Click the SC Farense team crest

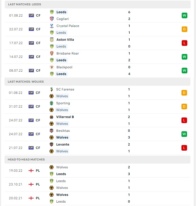52,89
